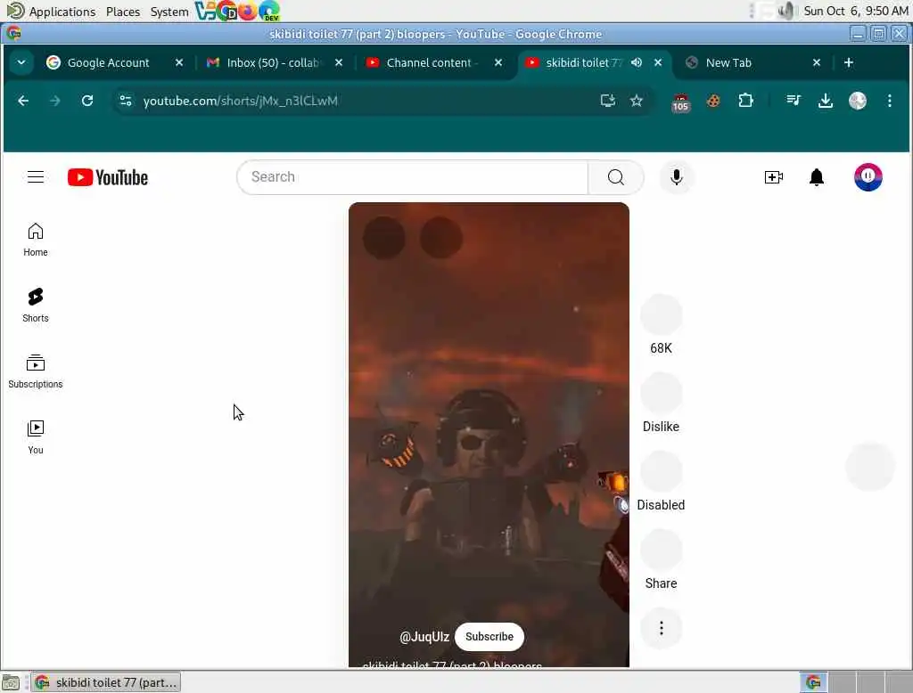Open the System menu
The width and height of the screenshot is (913, 693).
coord(169,11)
